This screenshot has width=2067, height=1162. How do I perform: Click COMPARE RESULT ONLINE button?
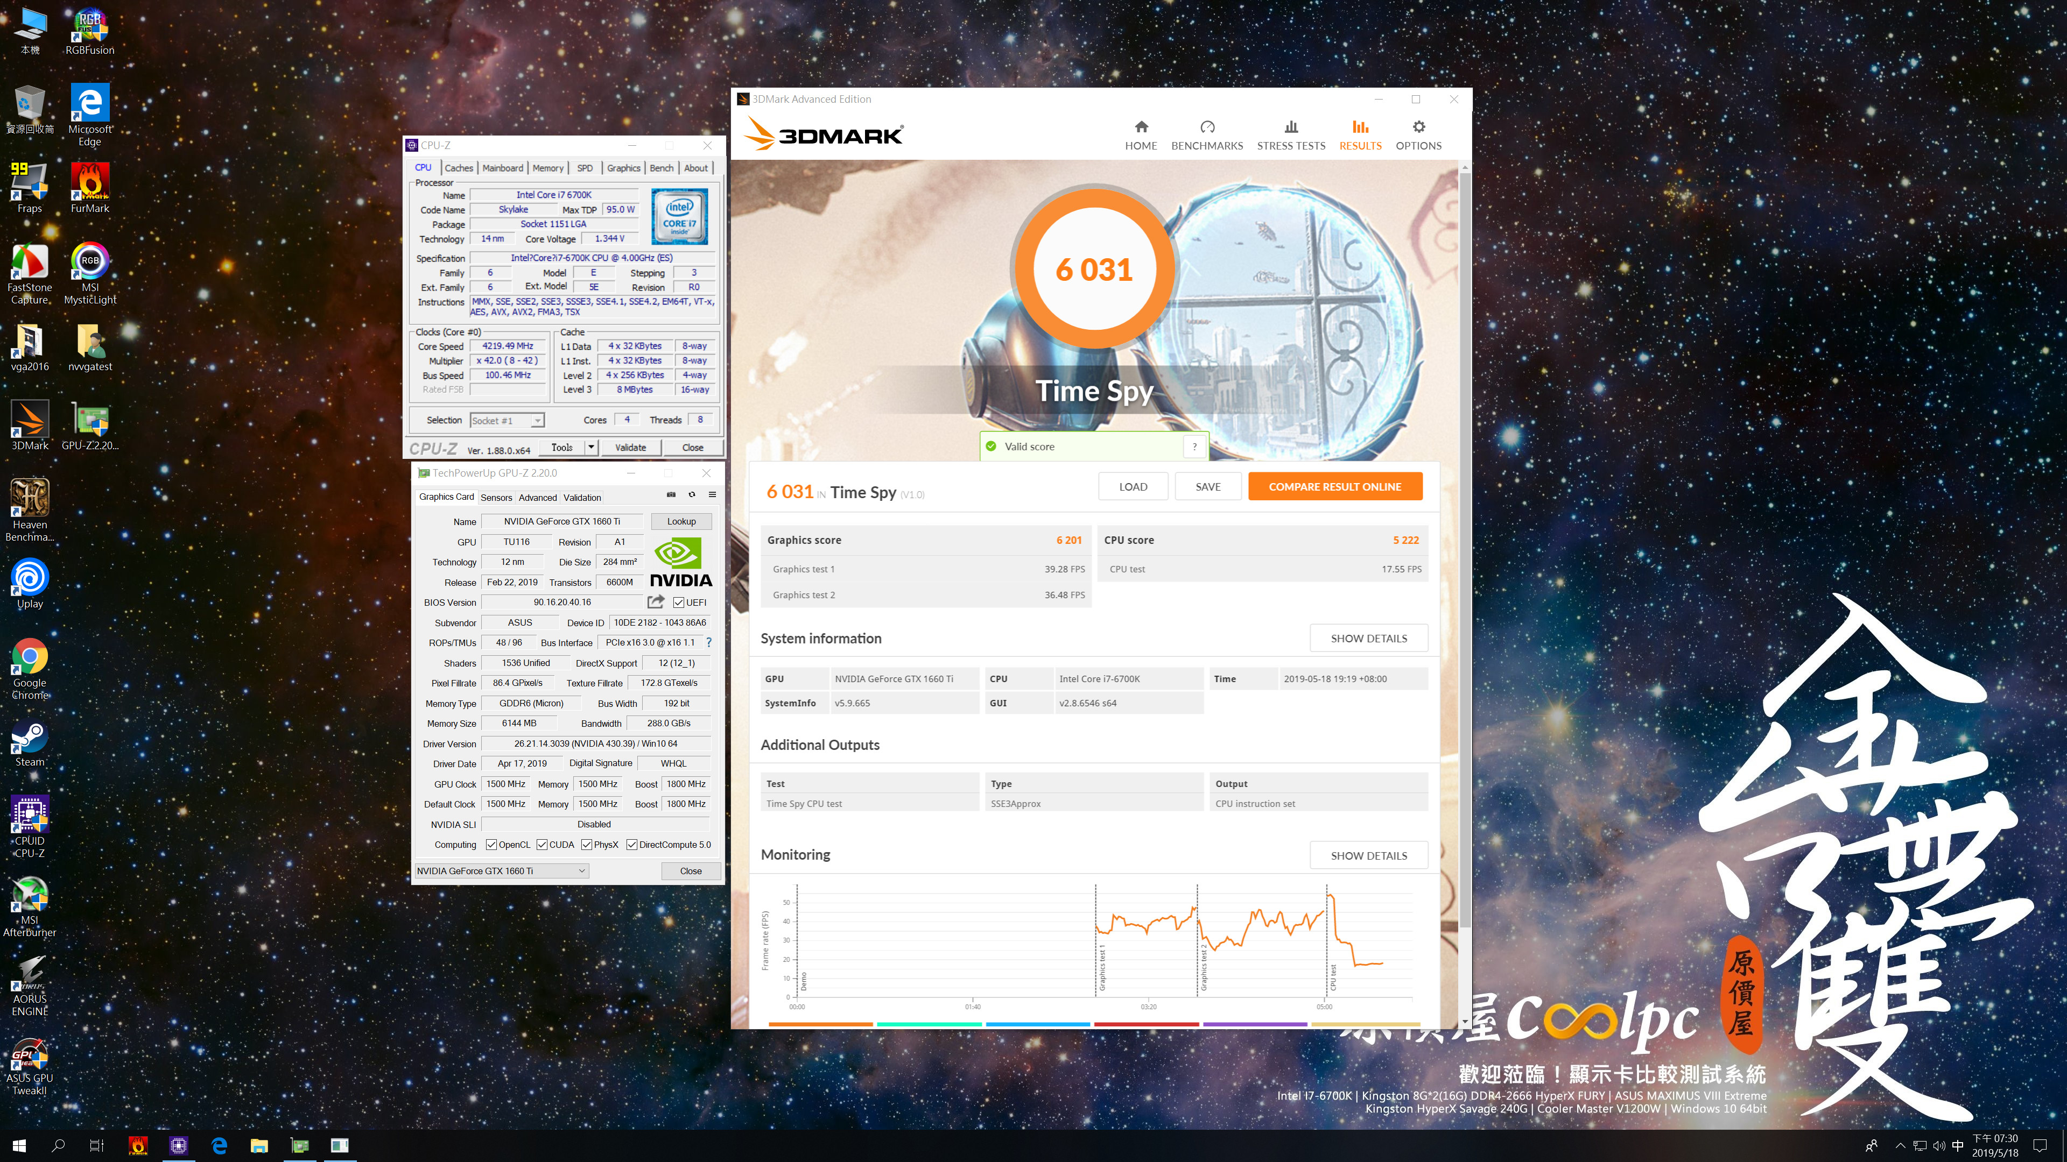(x=1335, y=487)
